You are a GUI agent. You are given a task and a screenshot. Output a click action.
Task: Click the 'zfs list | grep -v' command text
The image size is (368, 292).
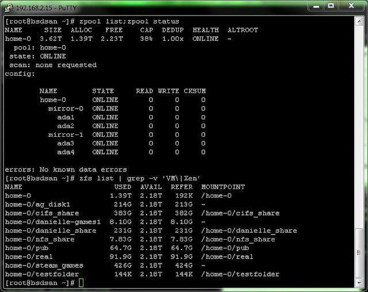pyautogui.click(x=140, y=178)
